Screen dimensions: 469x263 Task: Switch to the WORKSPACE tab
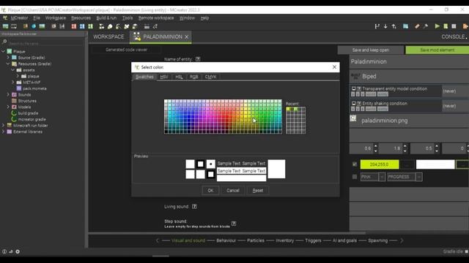click(x=108, y=37)
